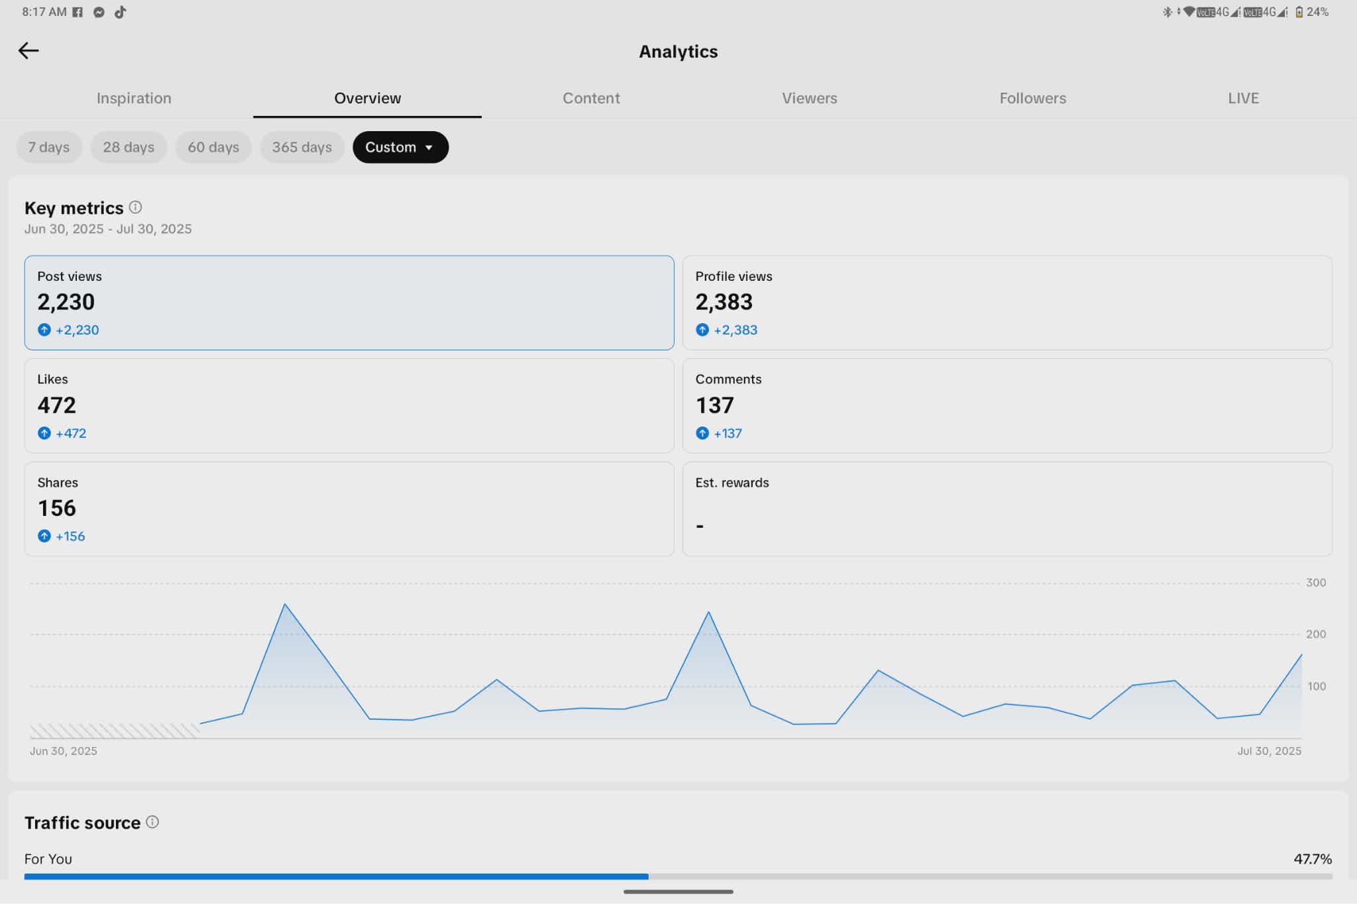Select the 7 days range chip
The height and width of the screenshot is (904, 1357).
click(49, 147)
